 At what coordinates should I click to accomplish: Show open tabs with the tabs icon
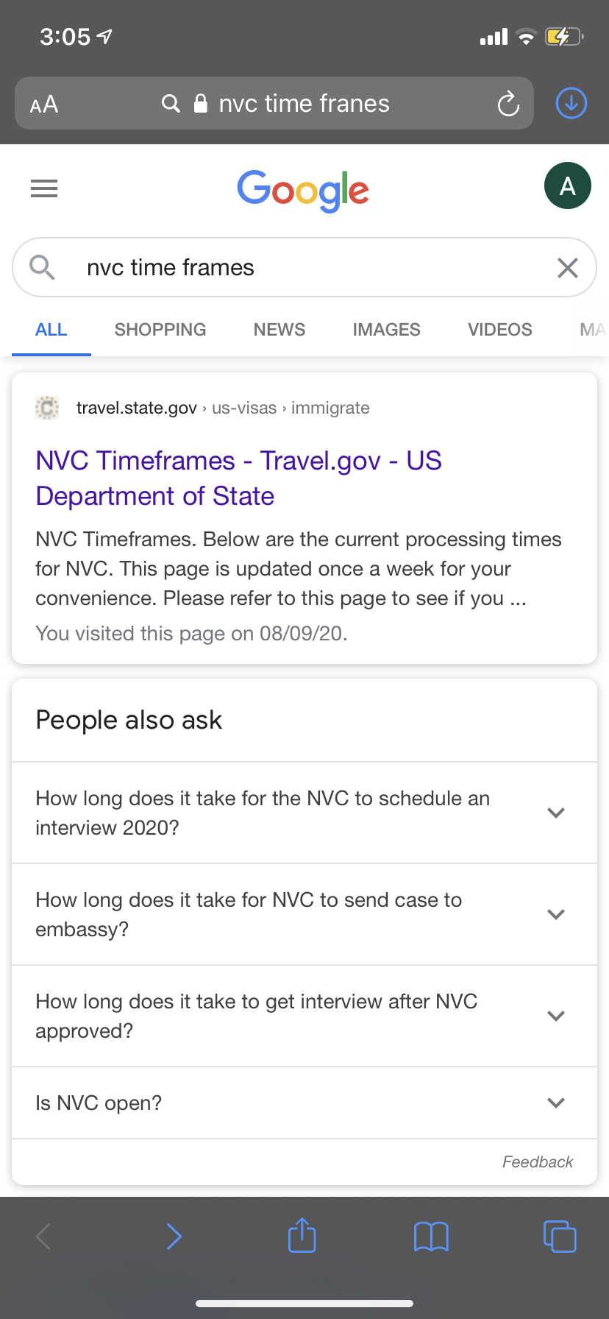click(x=560, y=1236)
